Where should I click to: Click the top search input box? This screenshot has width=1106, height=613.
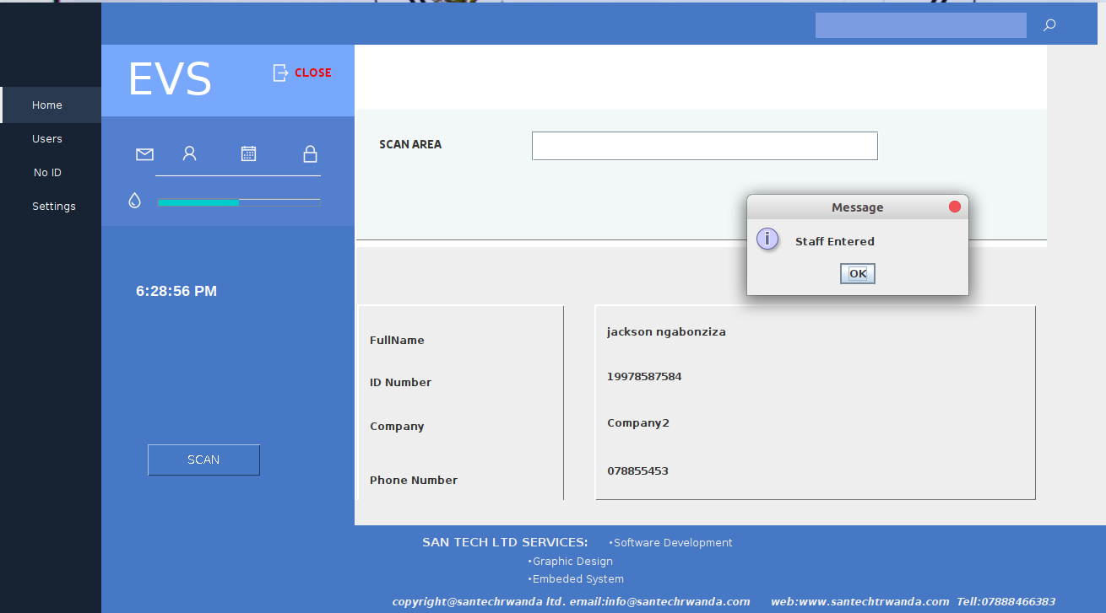(x=920, y=25)
